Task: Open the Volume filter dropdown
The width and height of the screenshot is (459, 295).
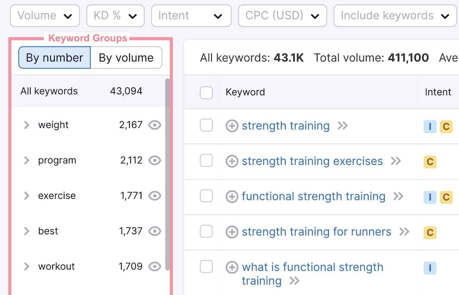Action: 45,16
